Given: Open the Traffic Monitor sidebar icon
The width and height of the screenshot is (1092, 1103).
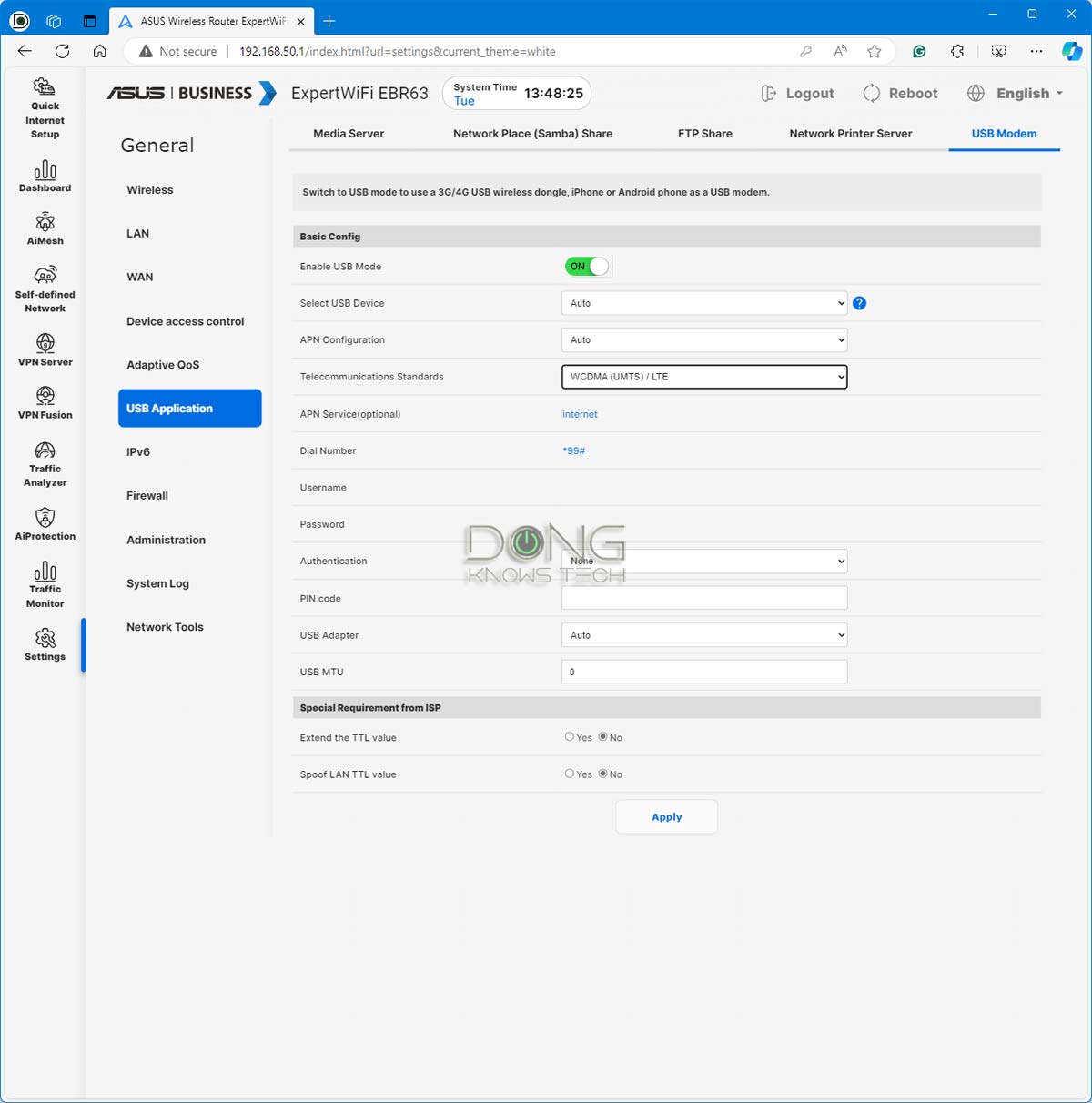Looking at the screenshot, I should [x=45, y=584].
